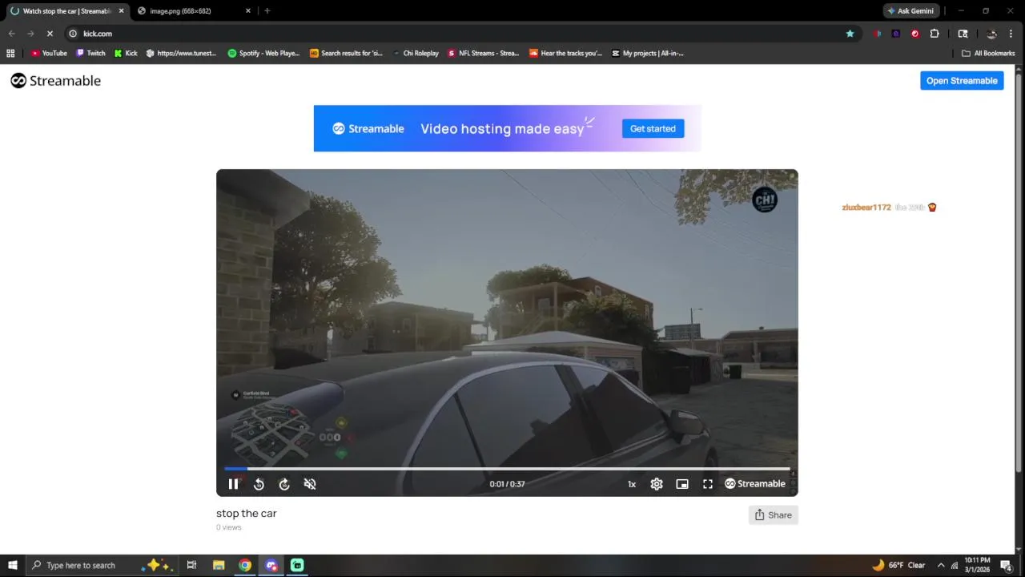
Task: Pause the video playback
Action: tap(233, 483)
